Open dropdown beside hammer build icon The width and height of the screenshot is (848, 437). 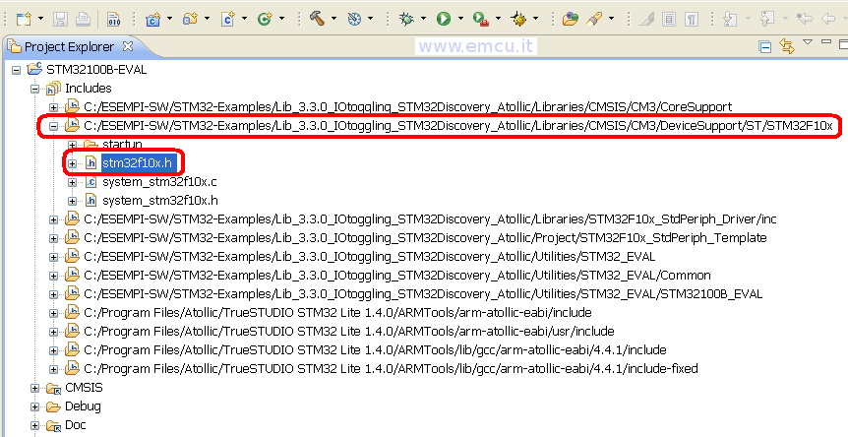pos(333,19)
